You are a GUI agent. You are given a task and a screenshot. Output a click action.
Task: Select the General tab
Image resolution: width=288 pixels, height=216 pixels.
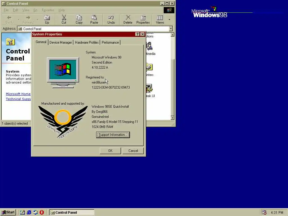point(41,42)
